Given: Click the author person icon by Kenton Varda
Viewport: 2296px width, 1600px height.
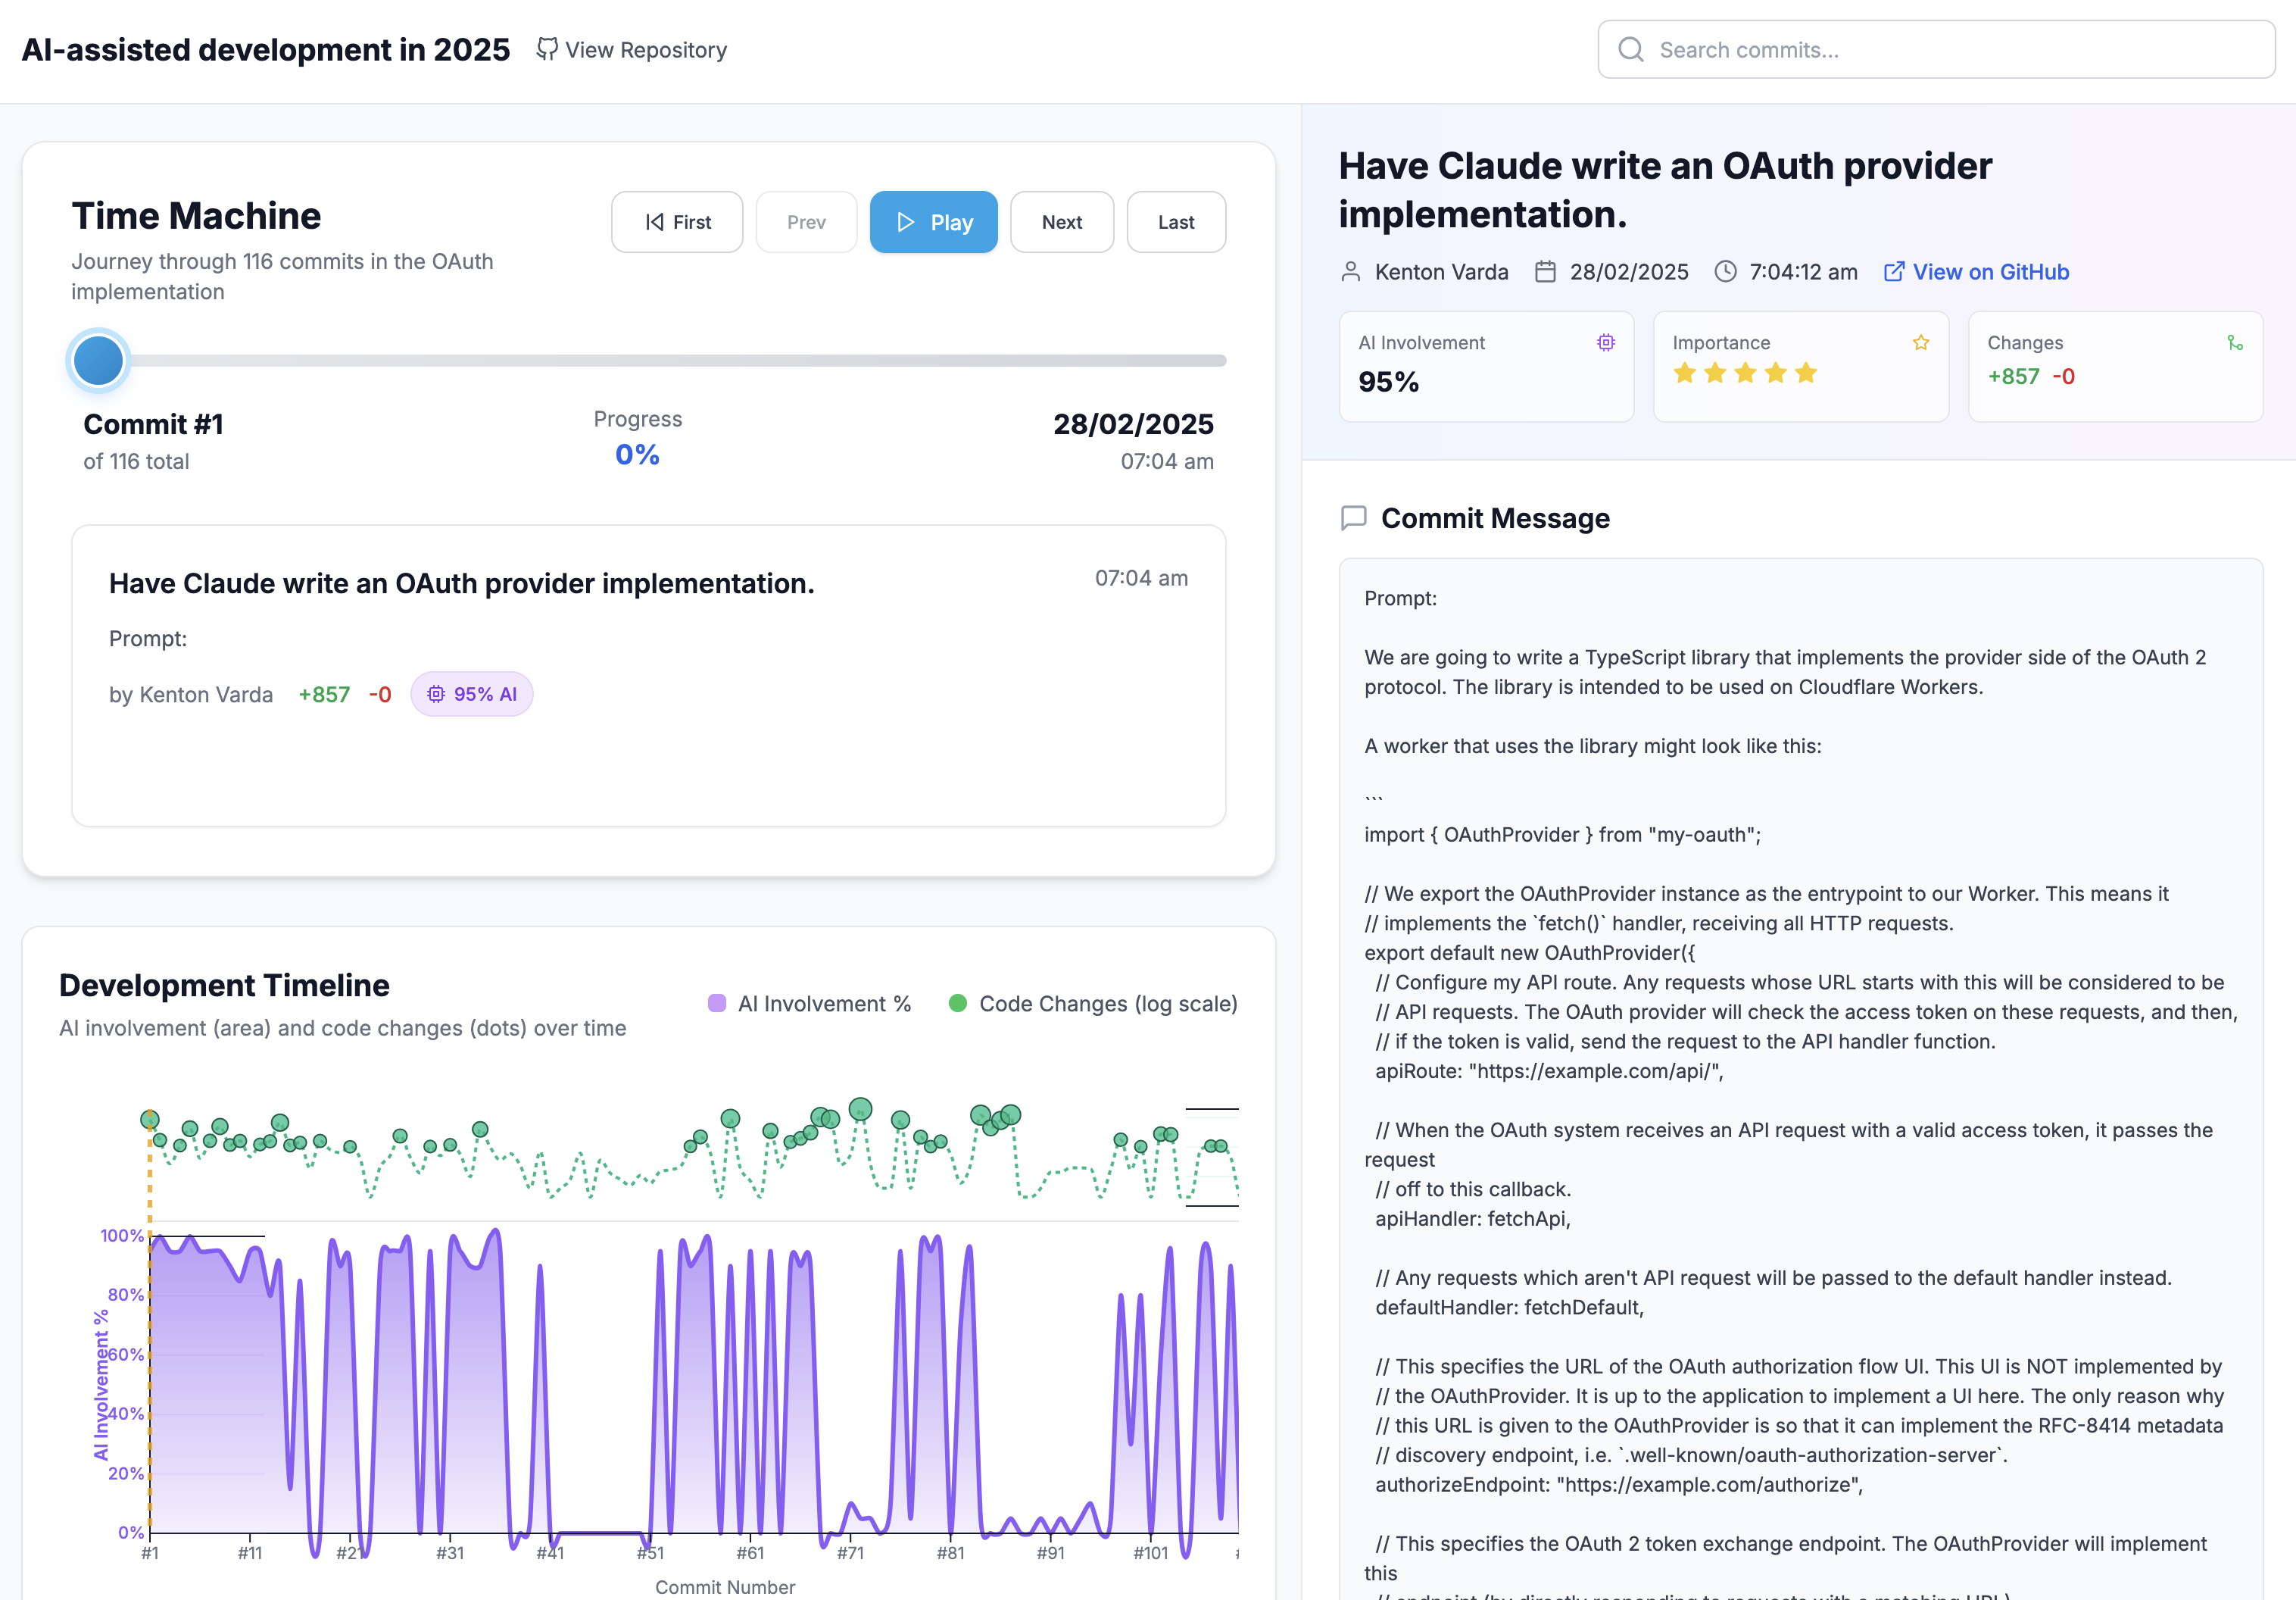Looking at the screenshot, I should tap(1351, 272).
